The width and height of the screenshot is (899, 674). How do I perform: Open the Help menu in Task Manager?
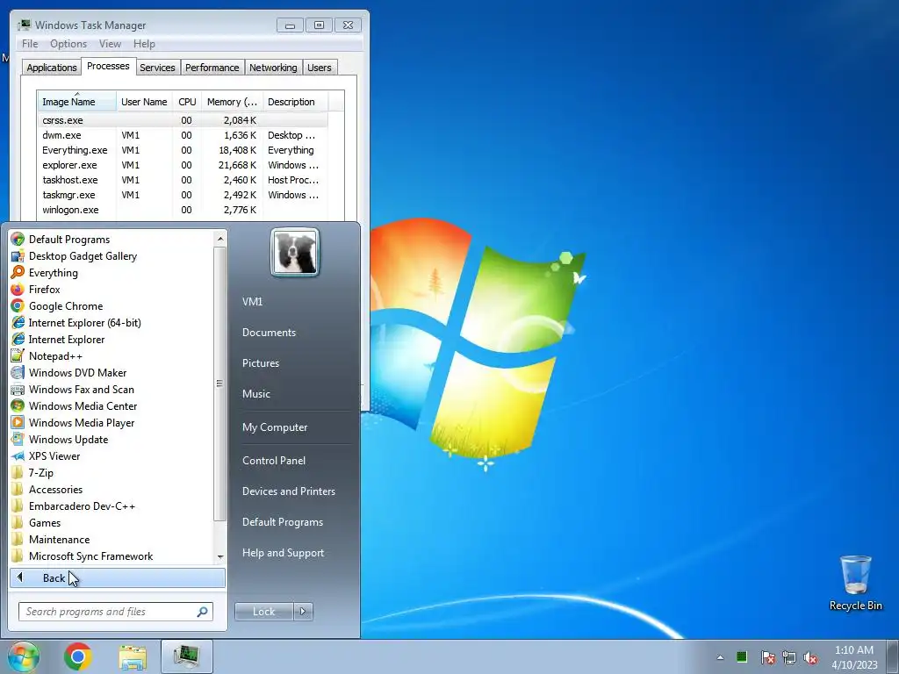pos(144,44)
